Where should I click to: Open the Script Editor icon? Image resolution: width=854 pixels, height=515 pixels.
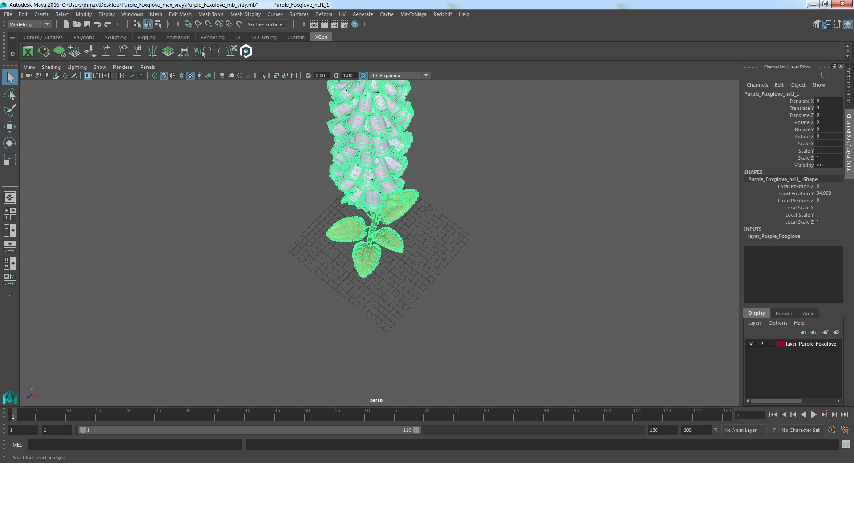tap(846, 444)
